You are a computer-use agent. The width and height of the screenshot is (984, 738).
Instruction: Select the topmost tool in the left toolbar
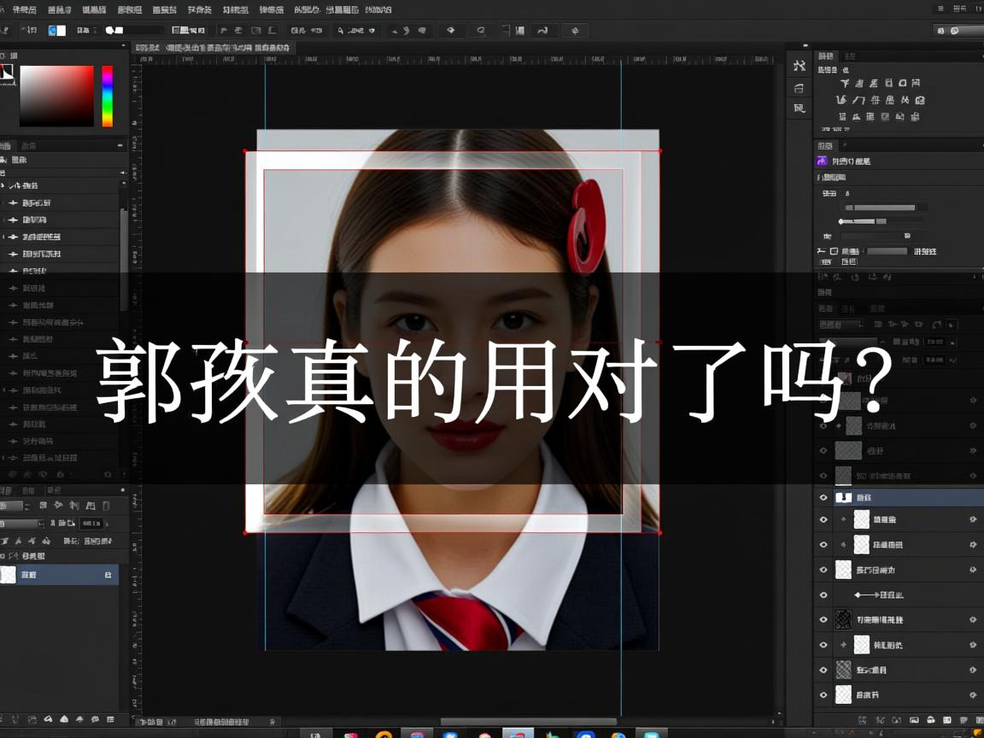7,51
